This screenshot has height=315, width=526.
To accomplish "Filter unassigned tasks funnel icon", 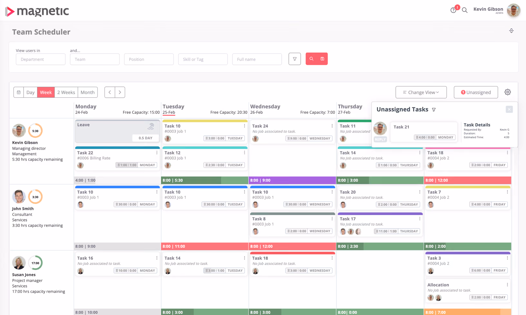I will pyautogui.click(x=434, y=110).
